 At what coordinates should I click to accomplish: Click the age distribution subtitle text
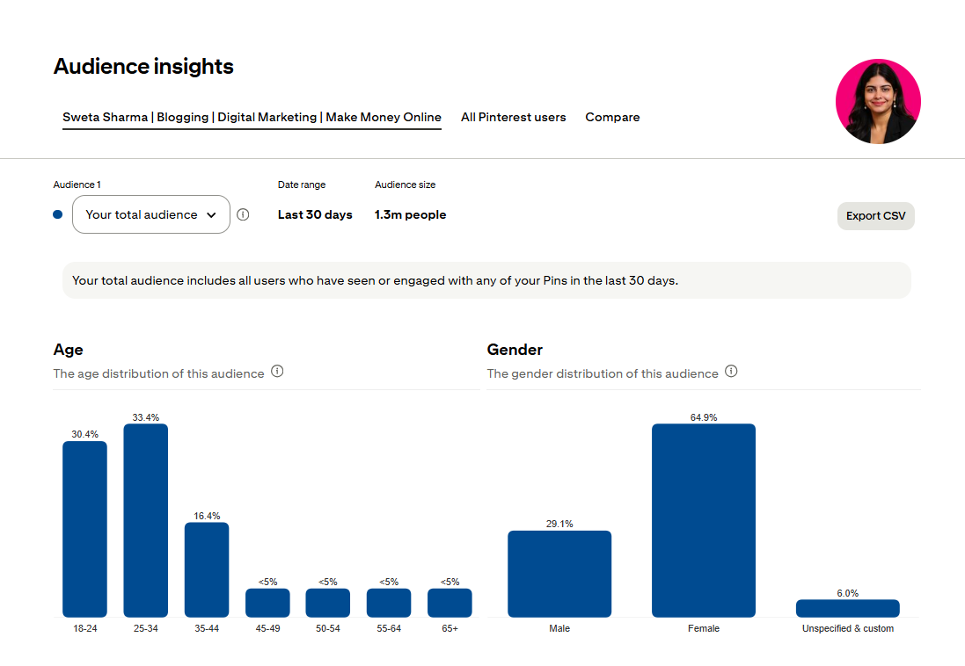coord(159,374)
